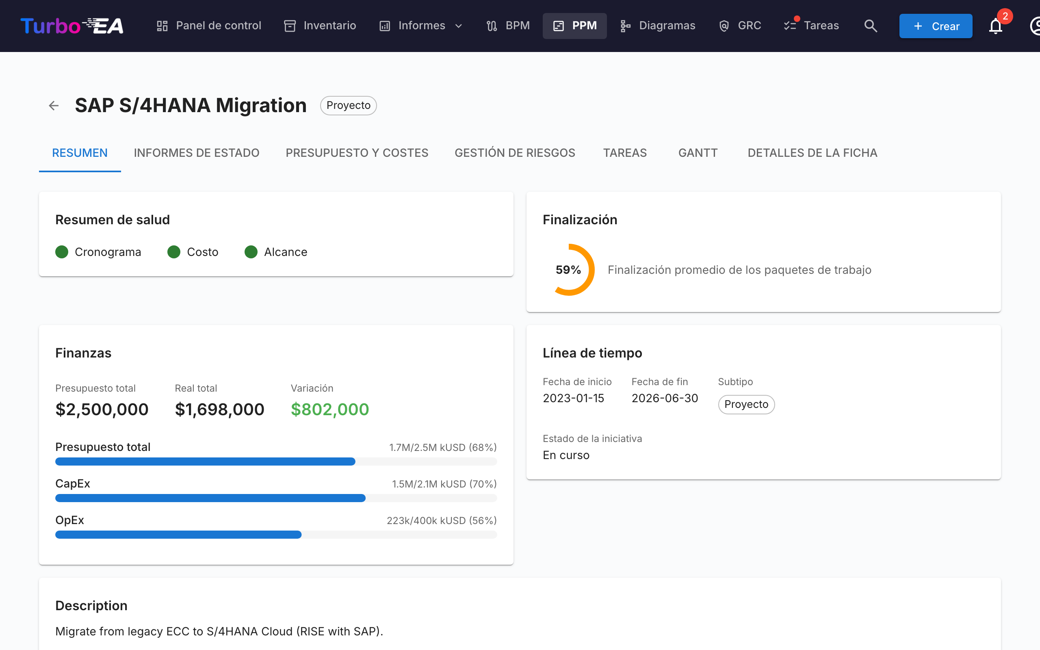The image size is (1040, 650).
Task: Click the En curso initiative status
Action: [x=566, y=455]
